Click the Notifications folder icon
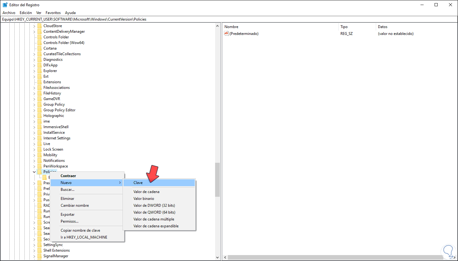The height and width of the screenshot is (261, 458). click(39, 161)
